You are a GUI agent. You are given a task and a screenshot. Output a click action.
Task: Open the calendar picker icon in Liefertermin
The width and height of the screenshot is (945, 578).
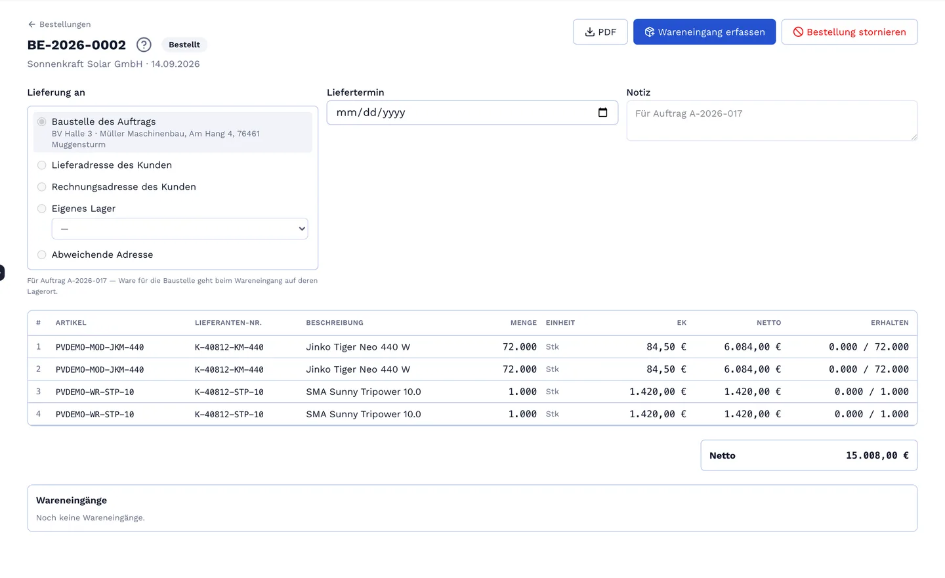602,112
